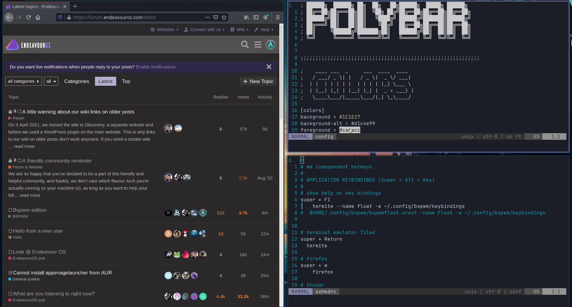Expand the all categories dropdown
Screen dimensions: 572x307
tap(24, 81)
